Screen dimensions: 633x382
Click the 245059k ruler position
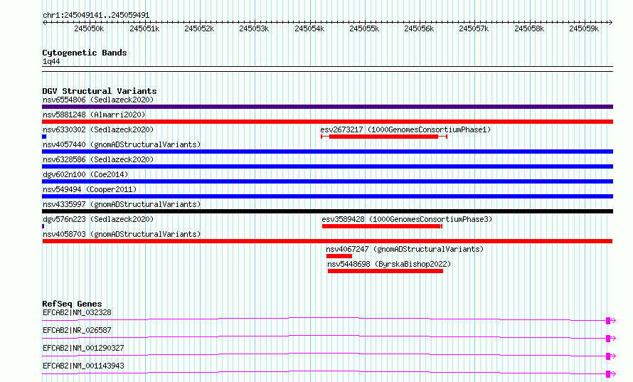[x=585, y=28]
